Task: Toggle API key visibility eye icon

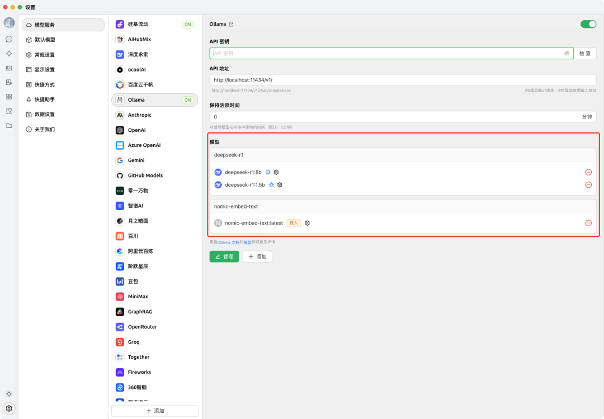Action: [x=567, y=54]
